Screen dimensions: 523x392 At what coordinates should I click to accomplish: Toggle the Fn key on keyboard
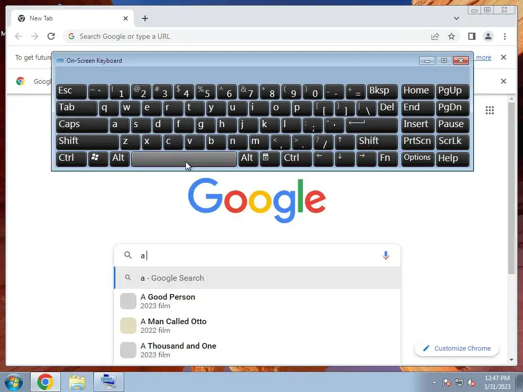[388, 159]
